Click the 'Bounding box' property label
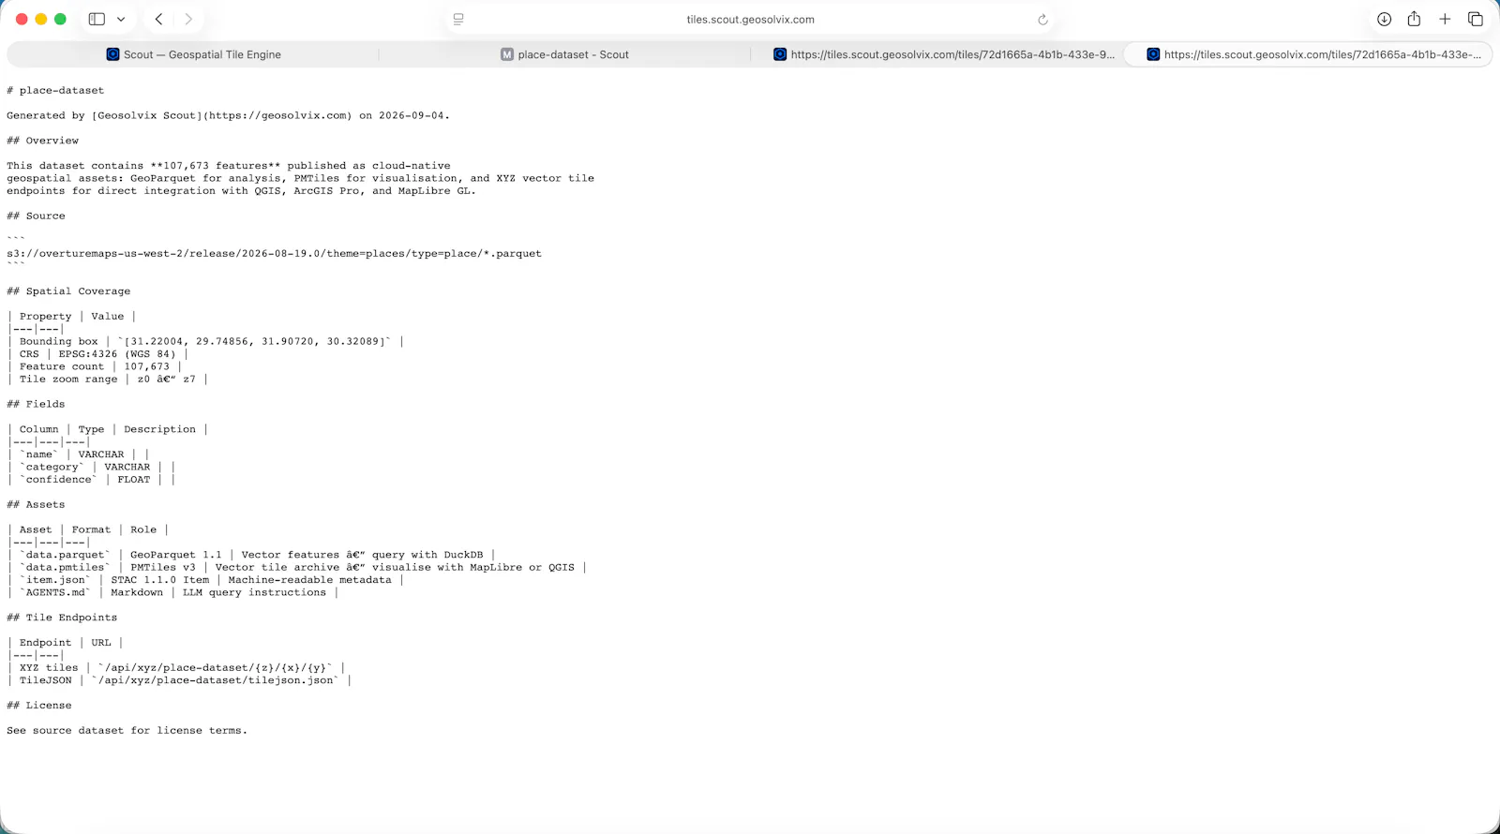The image size is (1500, 834). pos(59,342)
